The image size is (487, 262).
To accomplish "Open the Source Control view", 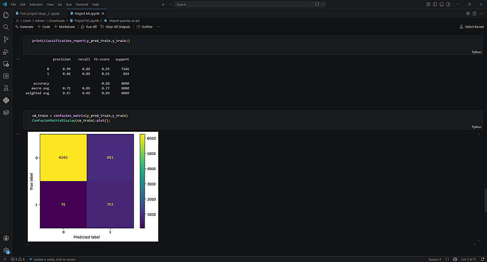I will 6,39.
